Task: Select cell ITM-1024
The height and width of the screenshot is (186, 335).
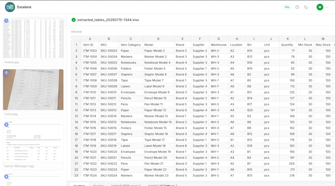Action: click(90, 175)
